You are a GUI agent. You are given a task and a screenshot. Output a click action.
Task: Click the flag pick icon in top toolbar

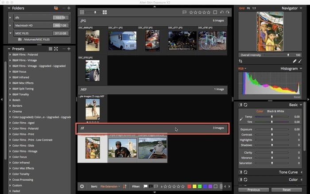tap(184, 12)
